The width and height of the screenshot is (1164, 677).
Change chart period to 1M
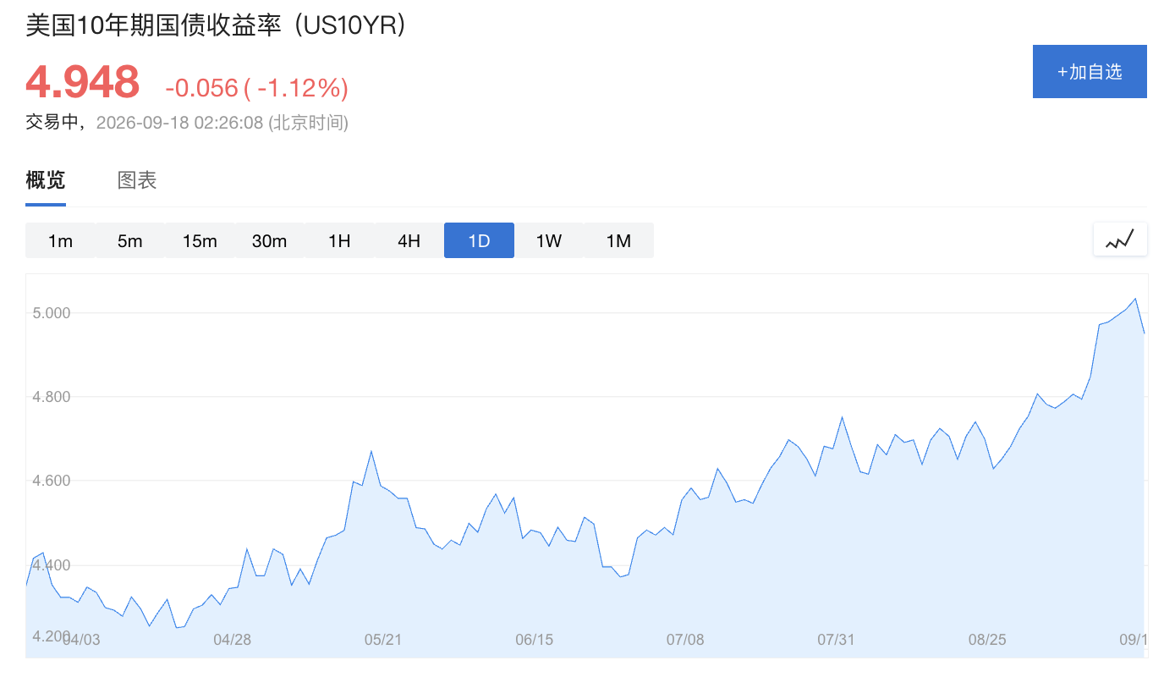coord(618,240)
